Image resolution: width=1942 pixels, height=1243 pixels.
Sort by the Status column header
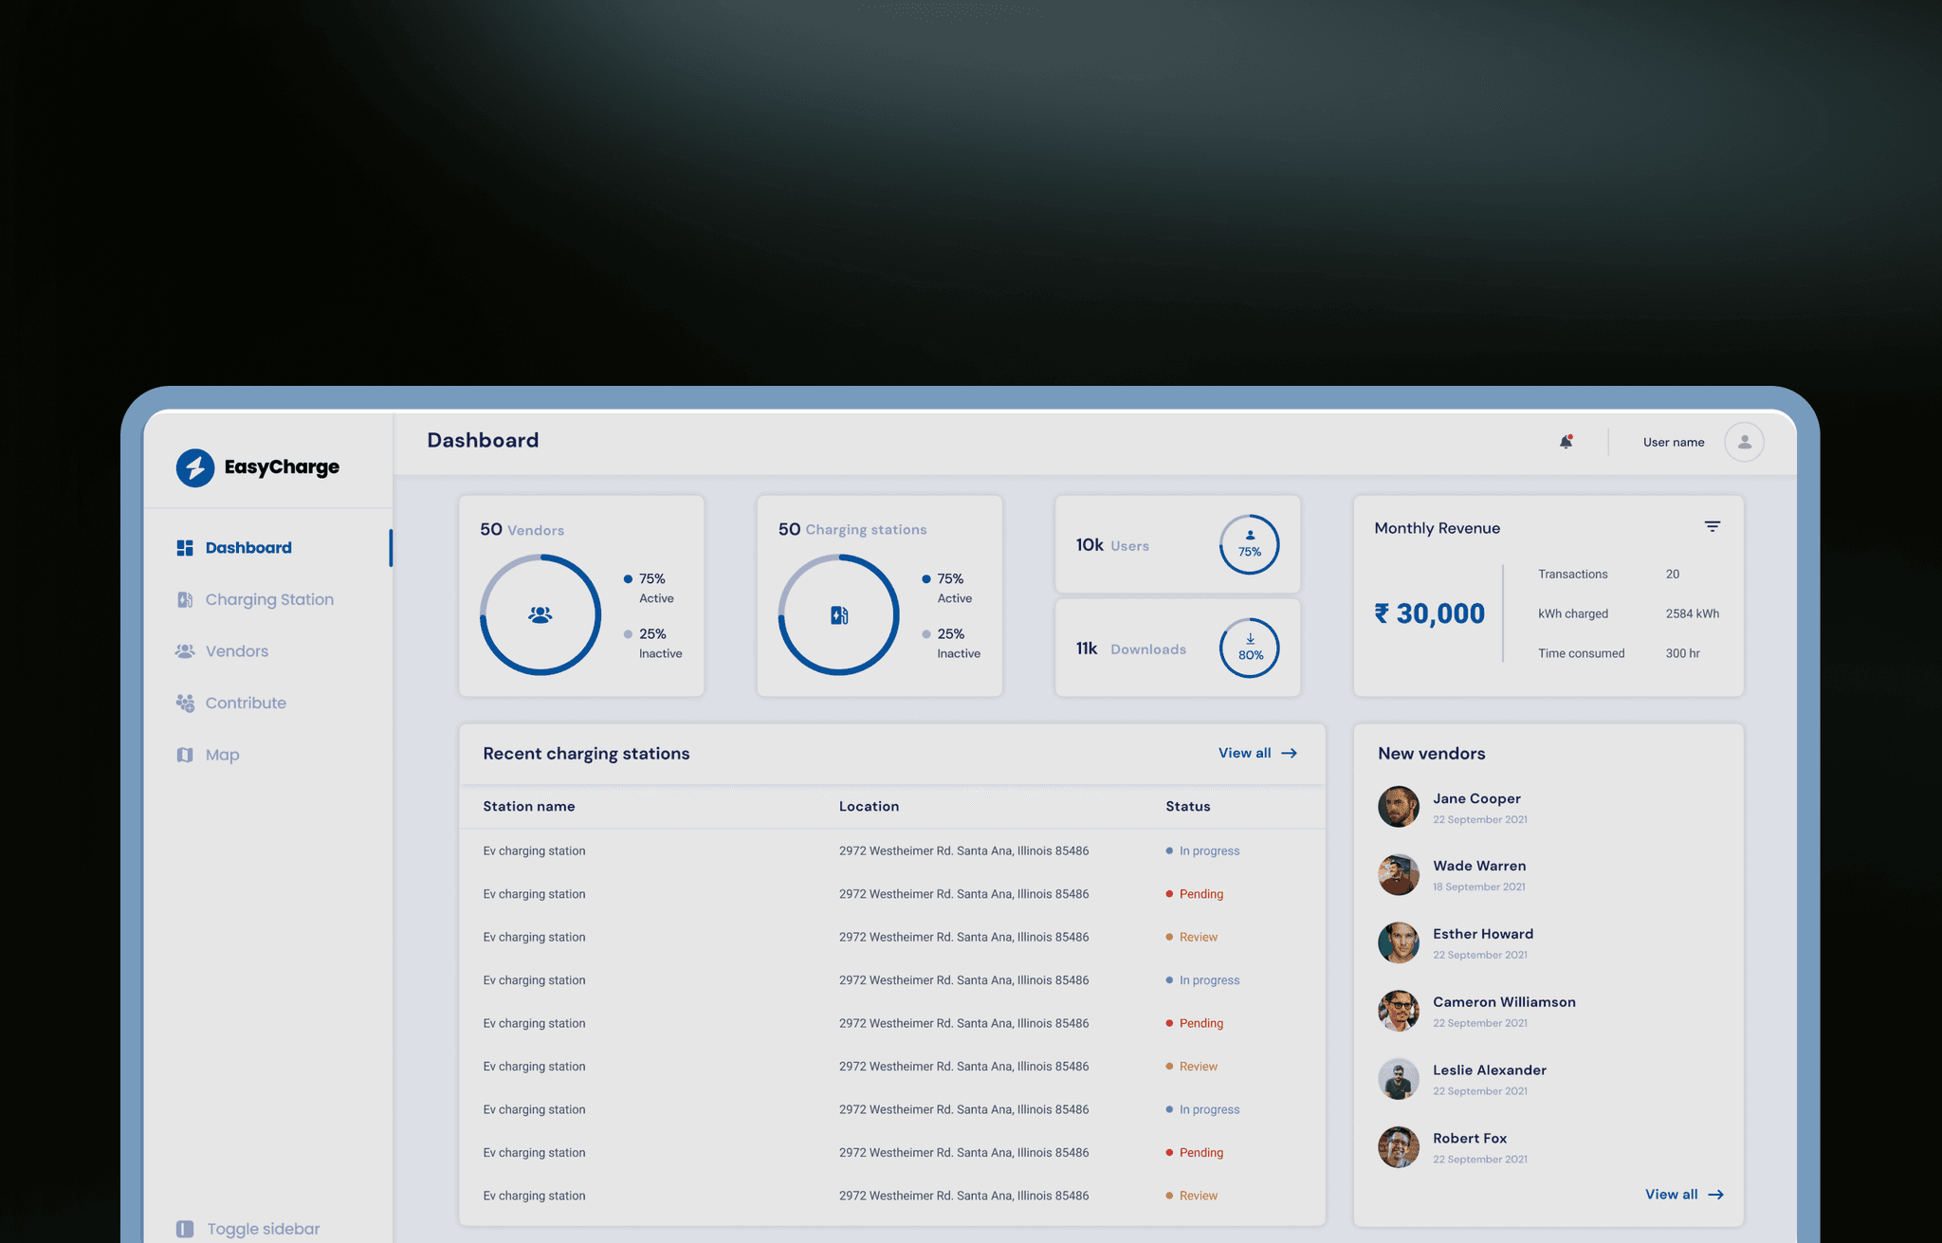(1187, 806)
